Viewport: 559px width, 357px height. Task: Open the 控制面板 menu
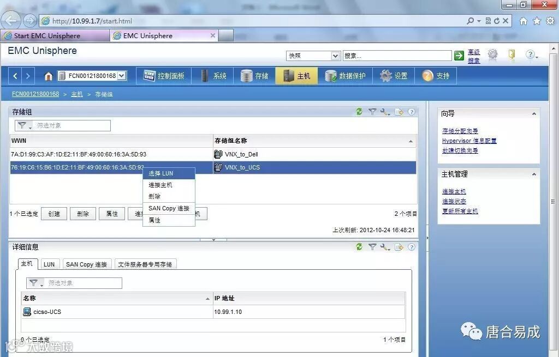(164, 76)
